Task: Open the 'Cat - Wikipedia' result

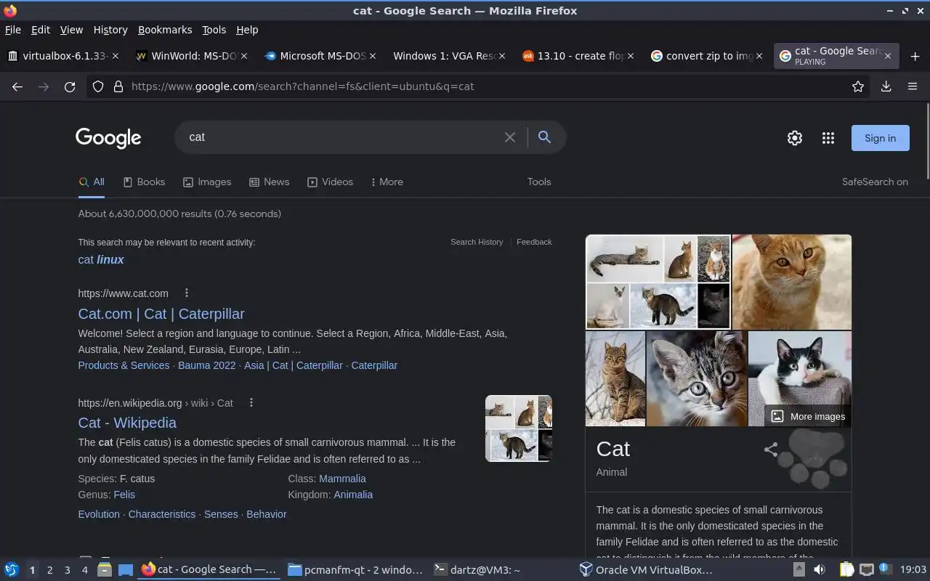Action: (x=127, y=423)
